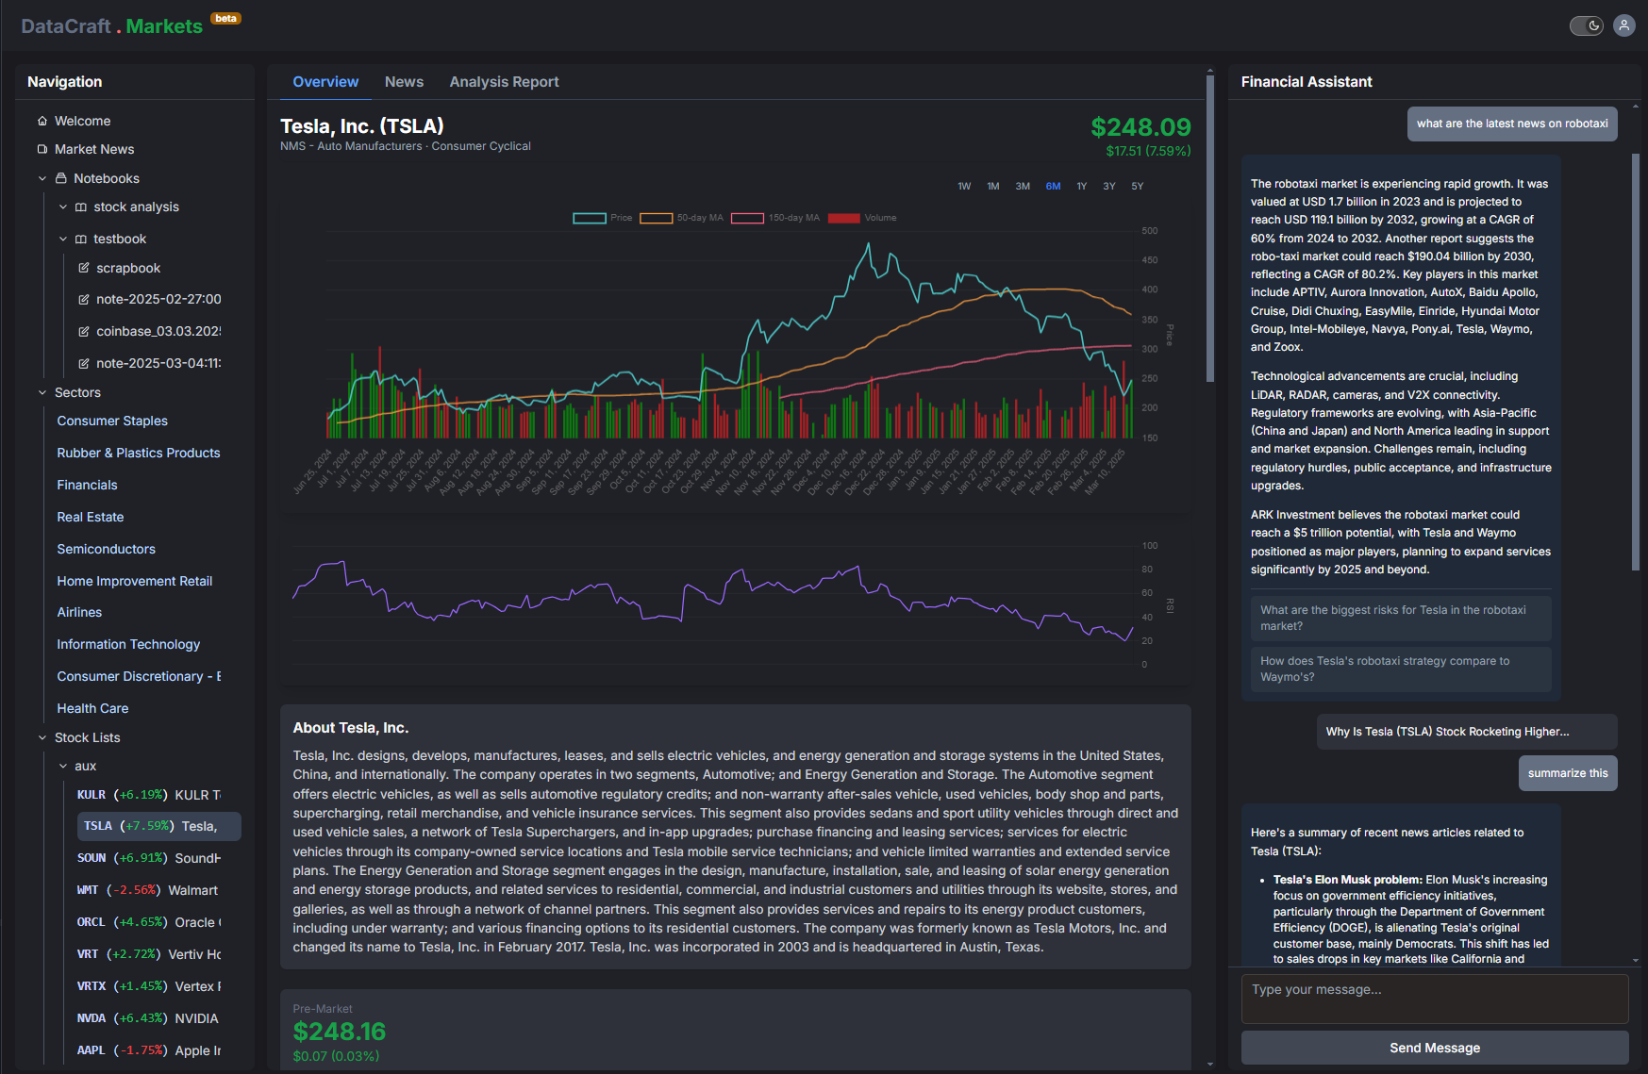This screenshot has height=1074, width=1648.
Task: Toggle the 150-day MA legend swatch
Action: pos(747,218)
